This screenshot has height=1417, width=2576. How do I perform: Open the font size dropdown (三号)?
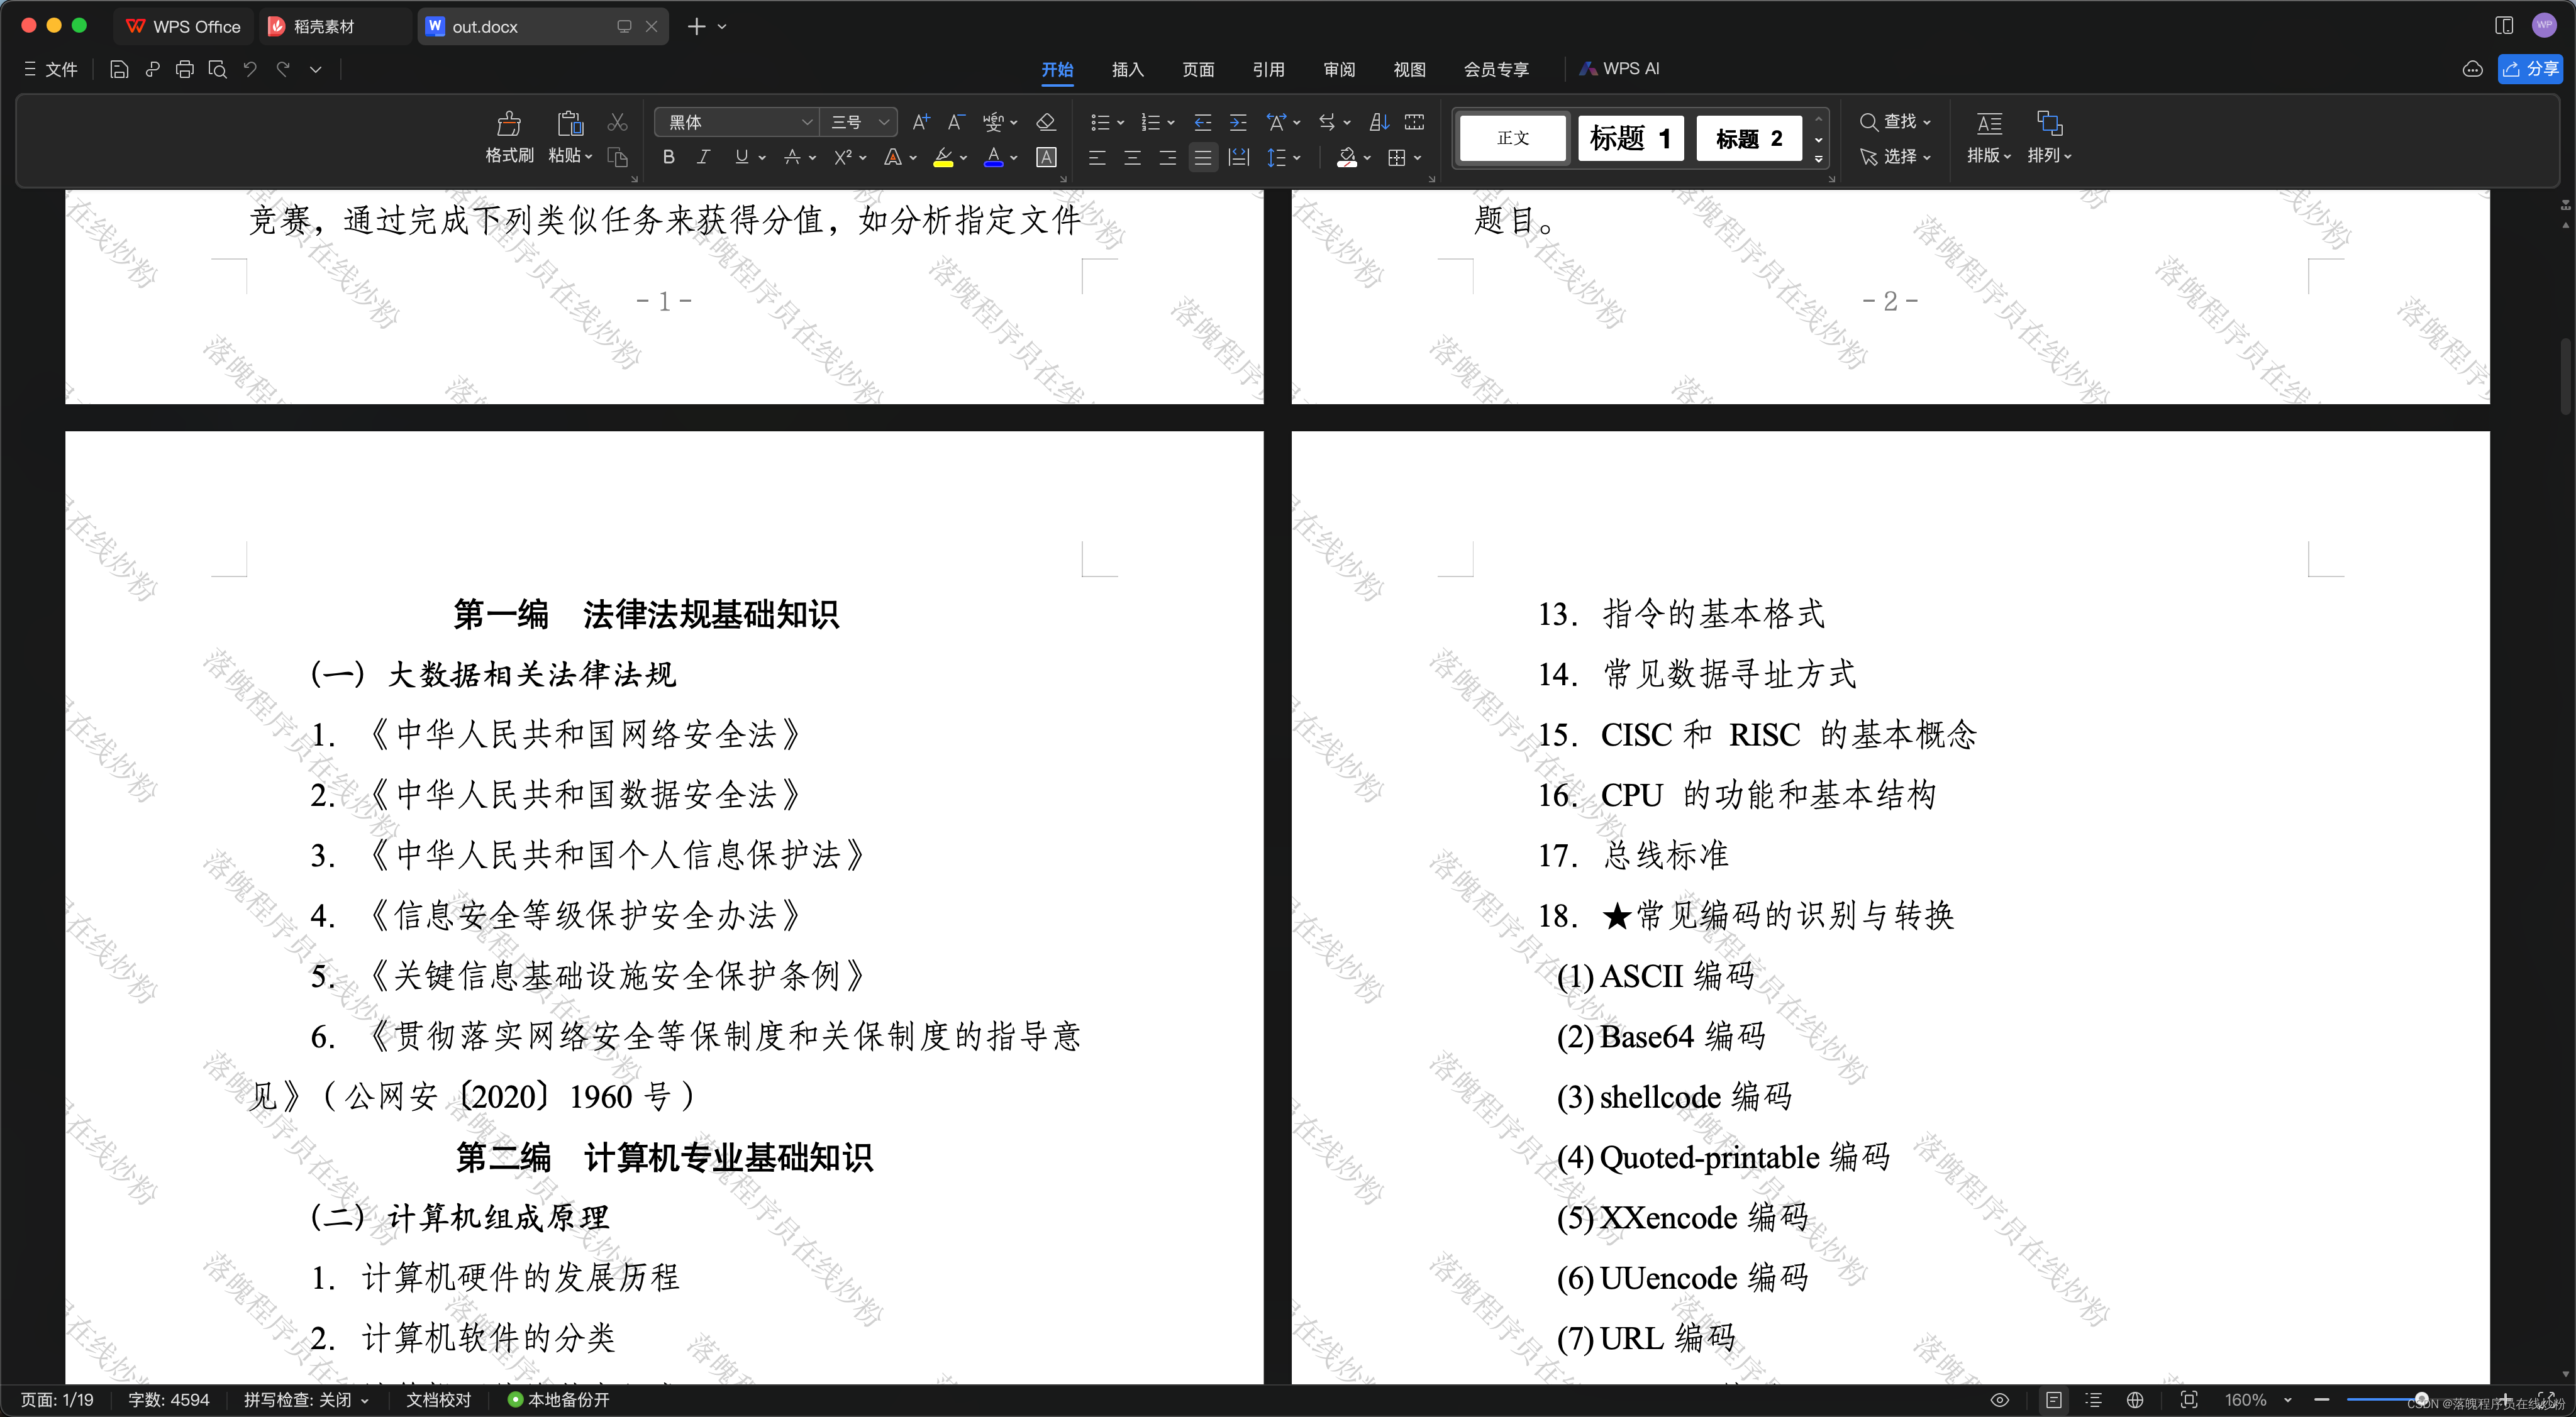(x=884, y=122)
